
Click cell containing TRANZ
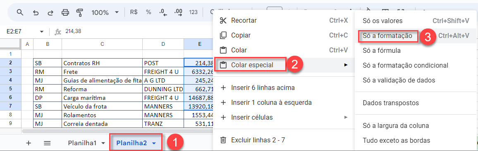click(163, 124)
